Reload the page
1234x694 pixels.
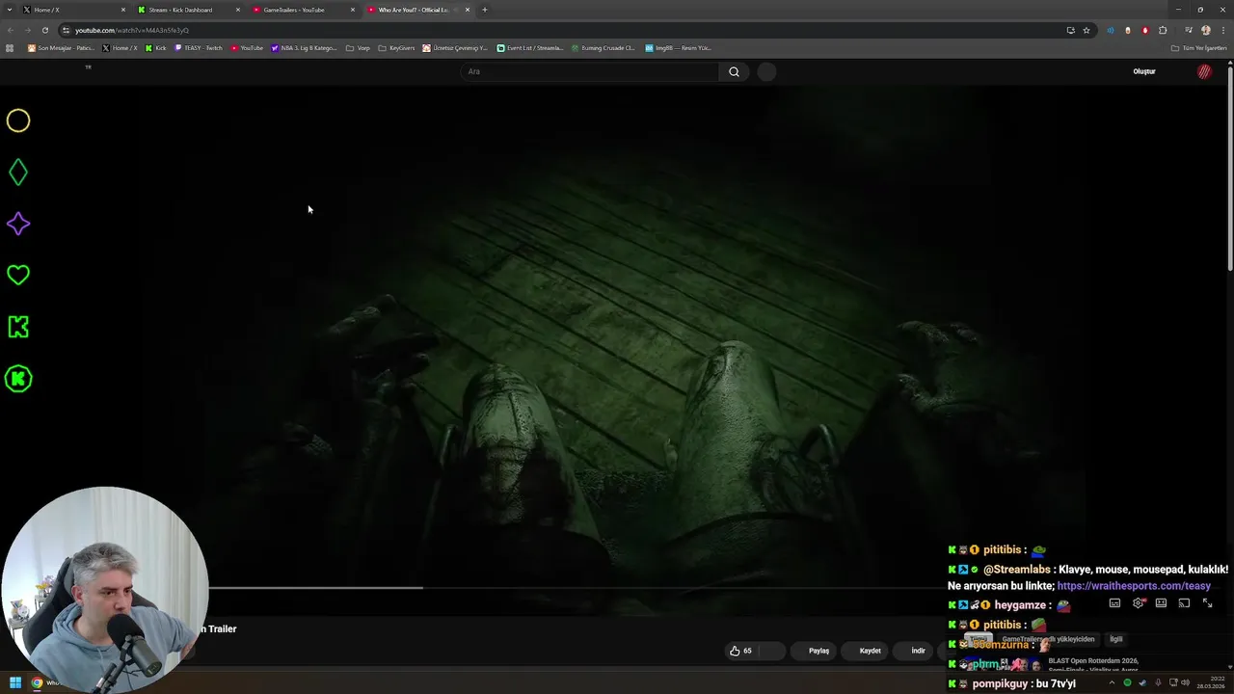[44, 30]
